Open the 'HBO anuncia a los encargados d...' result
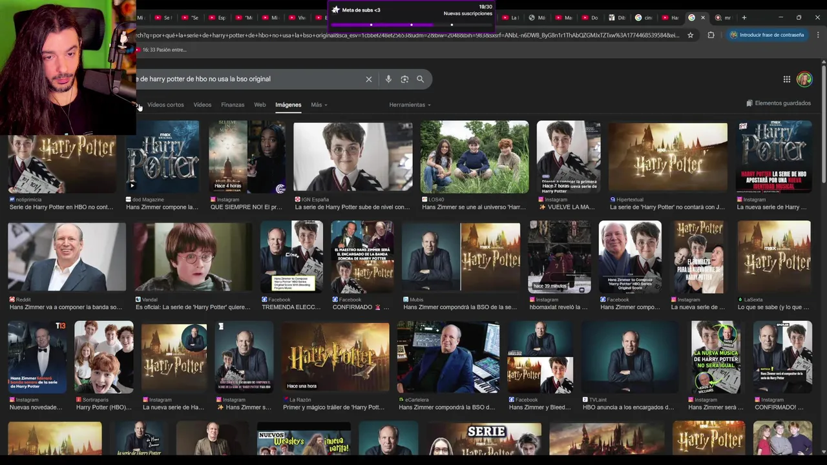Screen dimensions: 827x465 point(628,408)
